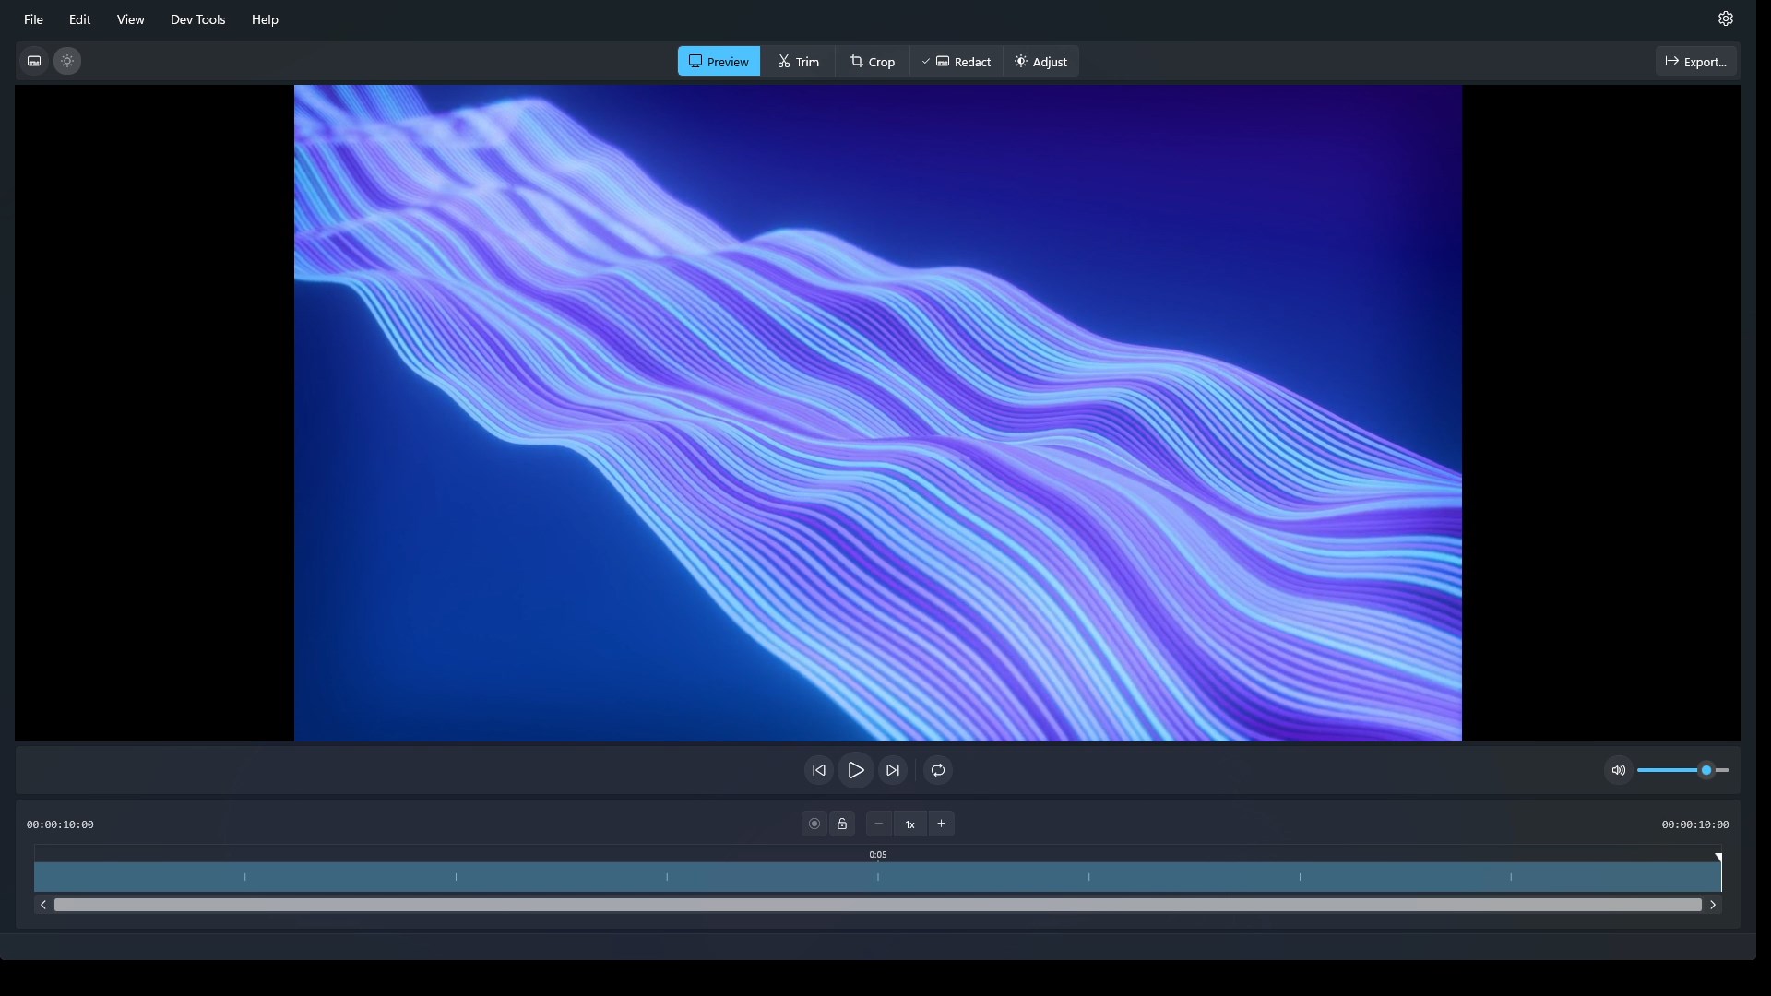Adjust the volume slider
1771x996 pixels.
[x=1683, y=770]
